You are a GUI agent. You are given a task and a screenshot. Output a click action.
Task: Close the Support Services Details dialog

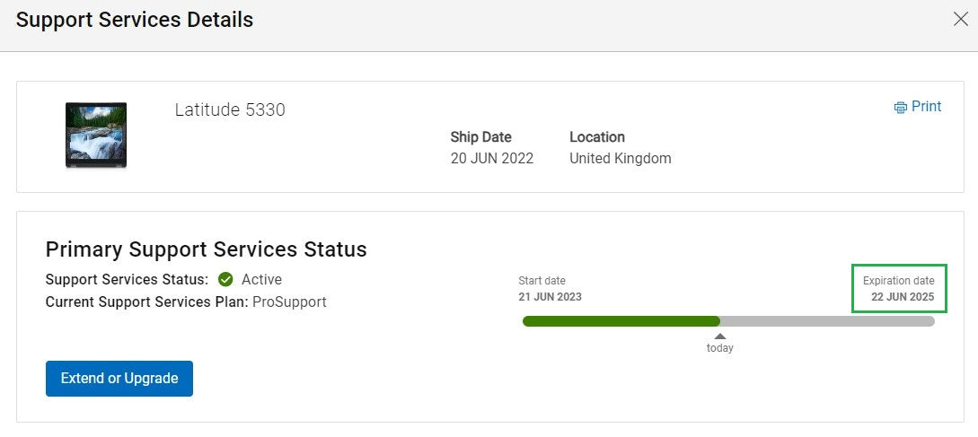click(x=961, y=20)
